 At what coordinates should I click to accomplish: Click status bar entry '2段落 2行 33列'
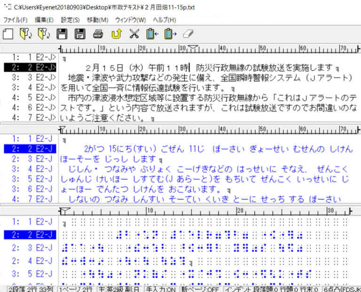coord(31,289)
